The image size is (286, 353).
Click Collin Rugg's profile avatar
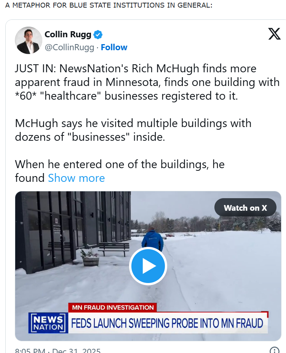(x=29, y=40)
